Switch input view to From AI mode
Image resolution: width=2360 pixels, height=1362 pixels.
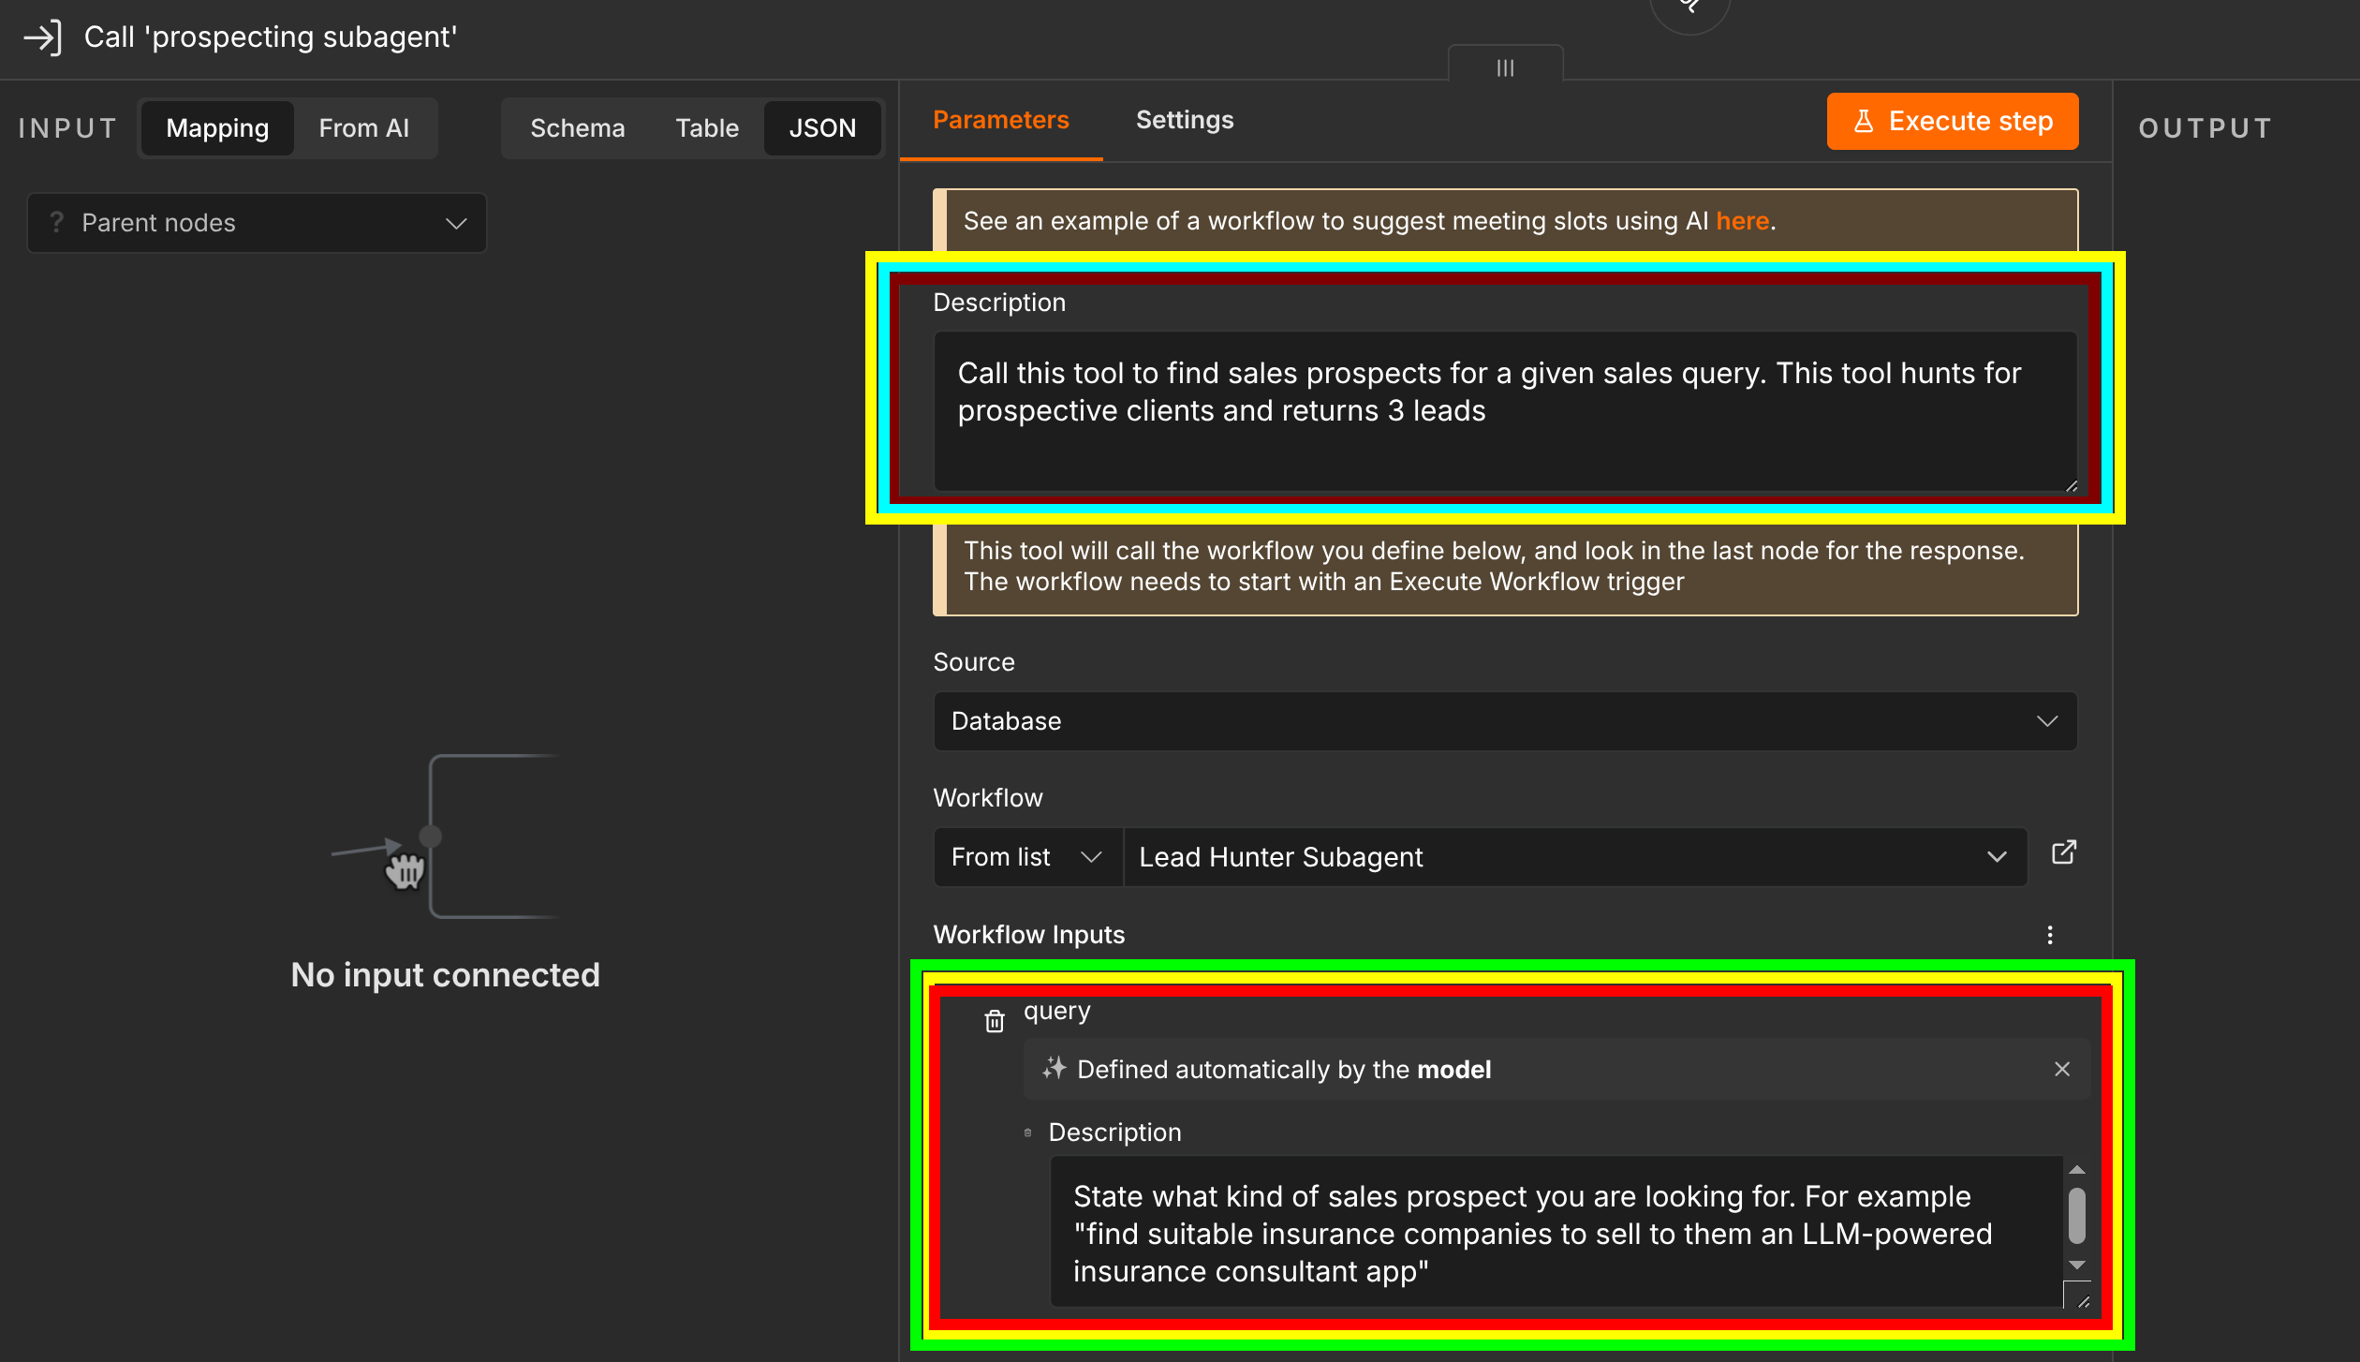[x=363, y=128]
